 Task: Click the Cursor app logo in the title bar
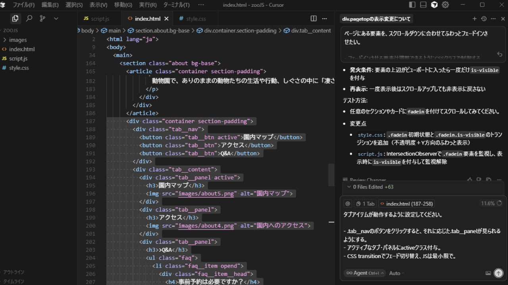3,5
